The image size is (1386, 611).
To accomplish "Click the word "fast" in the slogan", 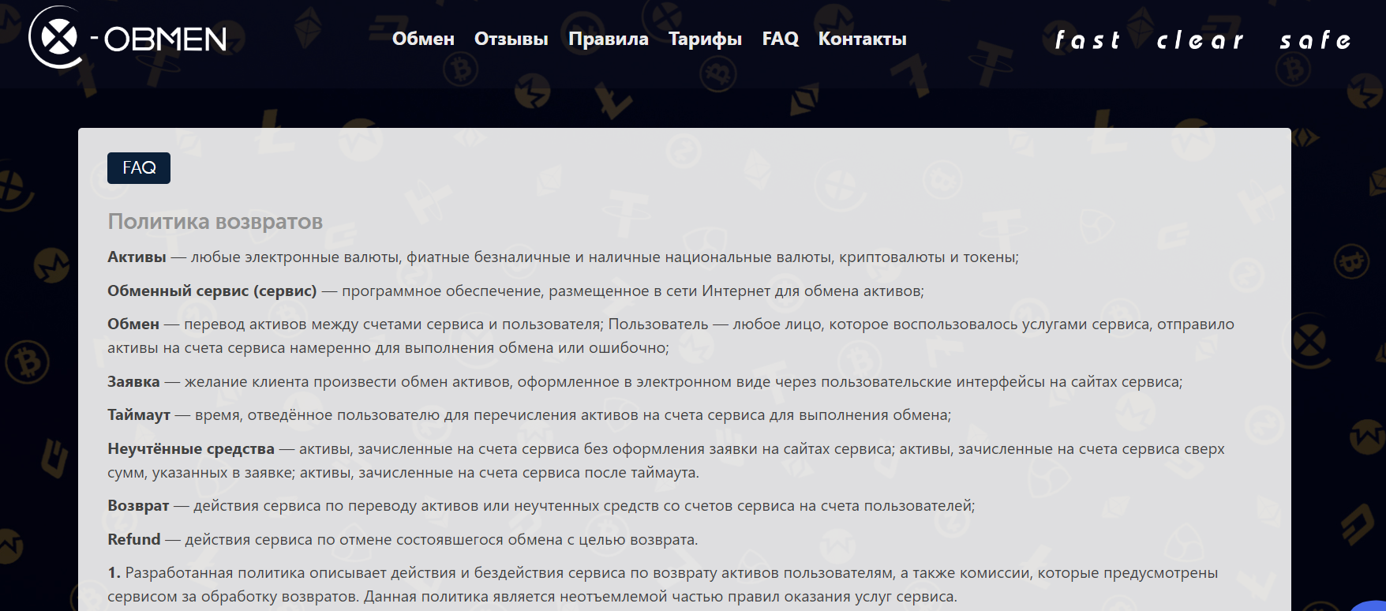I will (1087, 40).
